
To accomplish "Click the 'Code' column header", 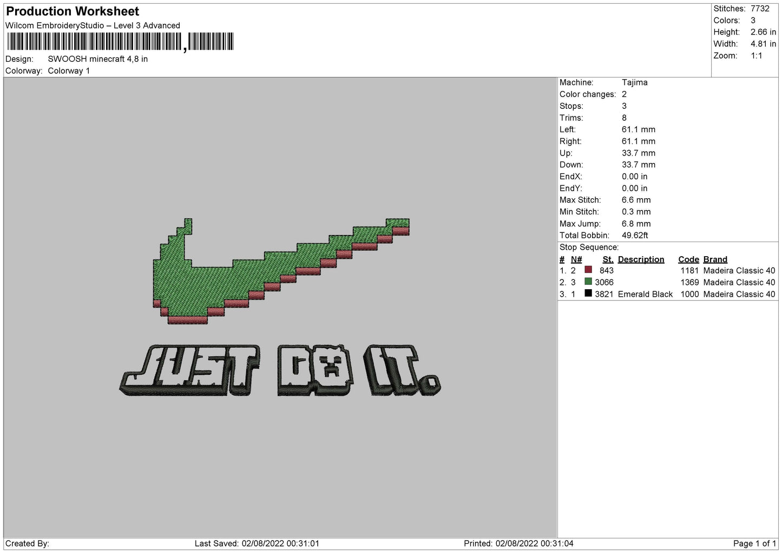I will coord(688,259).
